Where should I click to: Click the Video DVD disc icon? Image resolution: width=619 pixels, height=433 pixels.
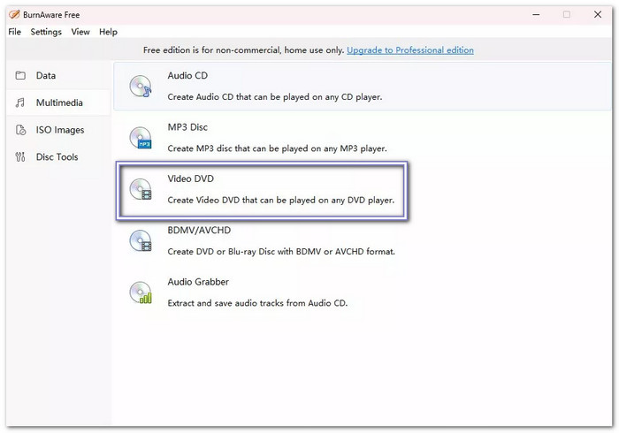[141, 189]
